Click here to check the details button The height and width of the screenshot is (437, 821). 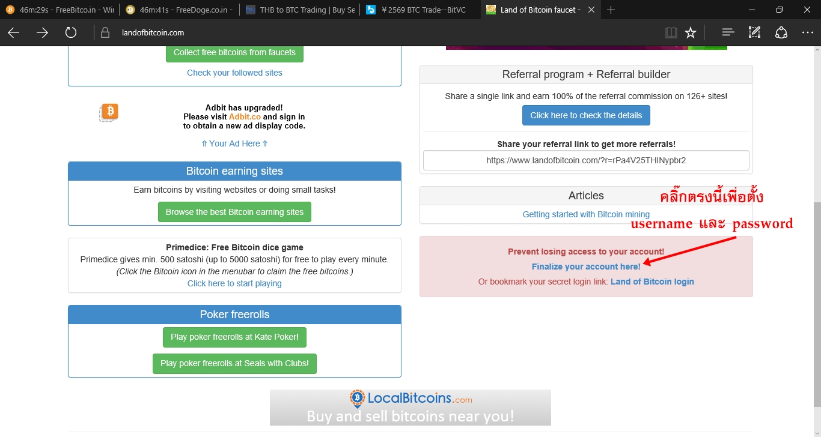click(x=586, y=115)
